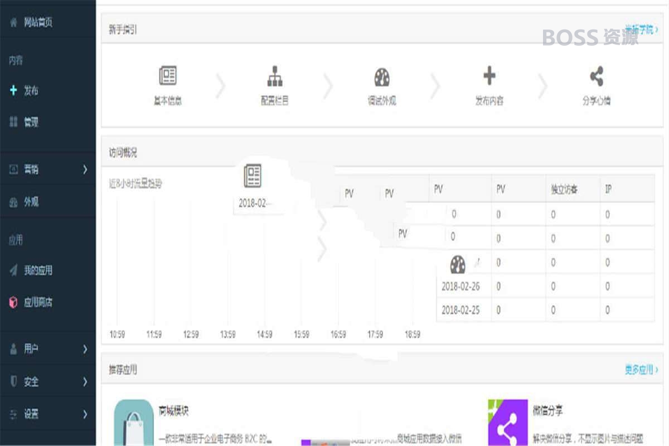Click the plus icon beside 发布
The image size is (669, 446).
coord(13,90)
